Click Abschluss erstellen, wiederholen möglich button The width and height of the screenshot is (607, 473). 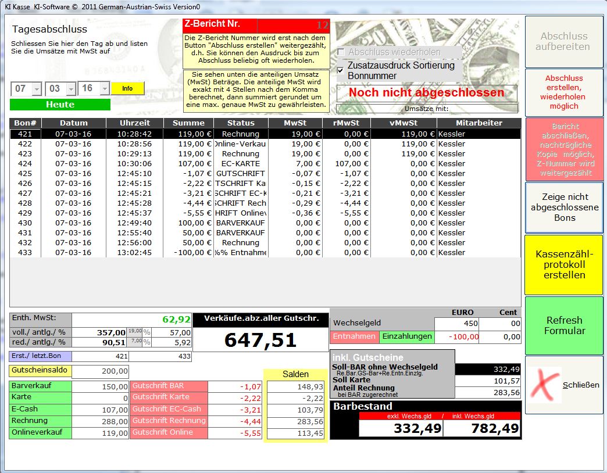(563, 92)
